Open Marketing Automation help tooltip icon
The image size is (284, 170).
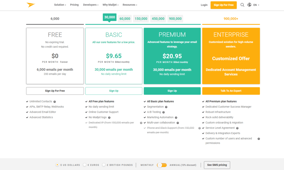pos(176,117)
